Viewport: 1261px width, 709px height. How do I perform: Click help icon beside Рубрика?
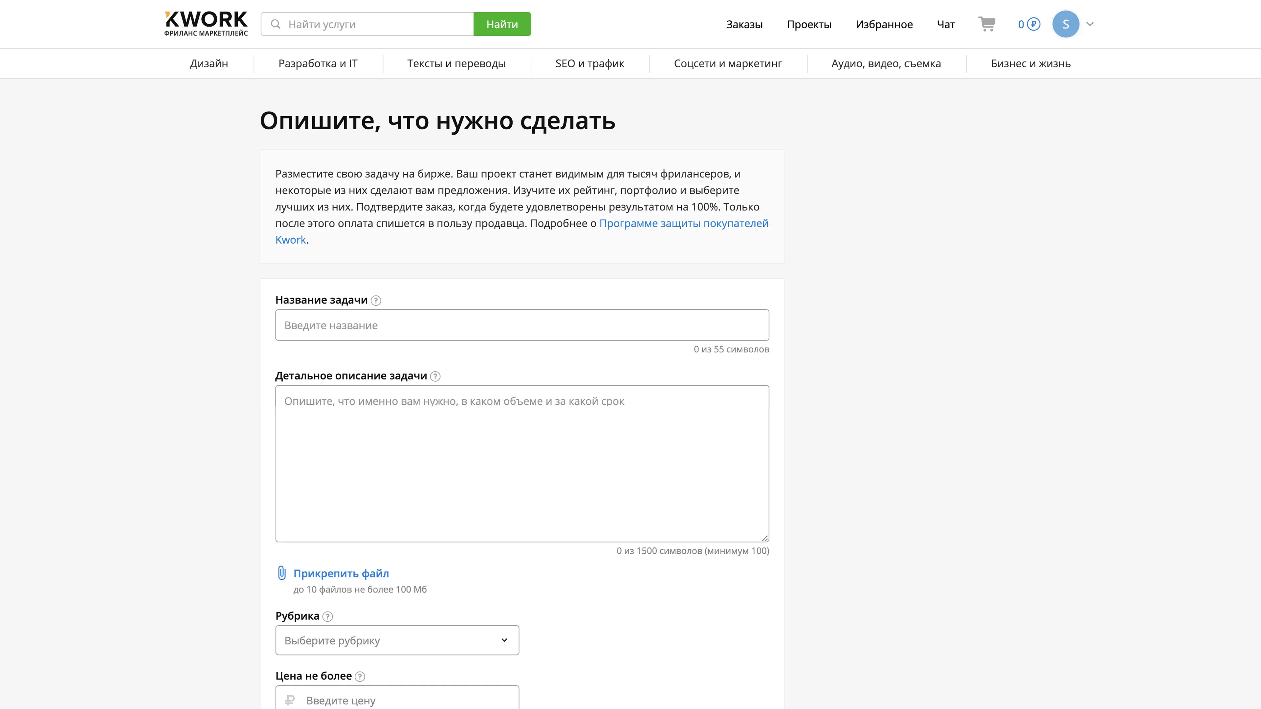click(328, 616)
